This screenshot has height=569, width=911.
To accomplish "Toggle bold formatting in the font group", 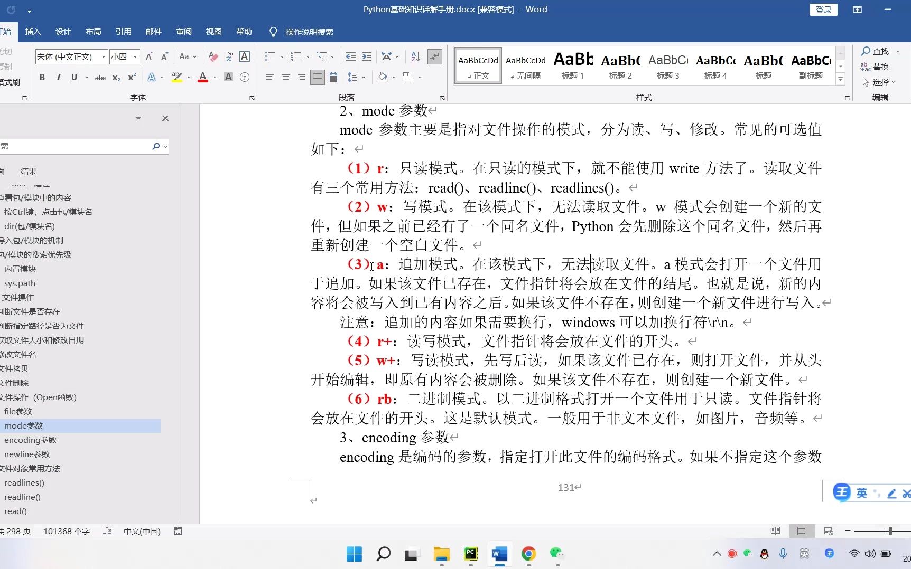I will pyautogui.click(x=42, y=78).
